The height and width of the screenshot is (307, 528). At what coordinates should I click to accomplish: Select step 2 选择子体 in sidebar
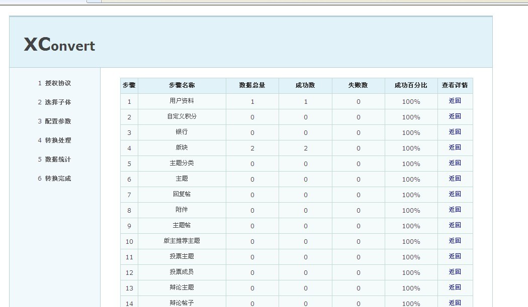54,102
